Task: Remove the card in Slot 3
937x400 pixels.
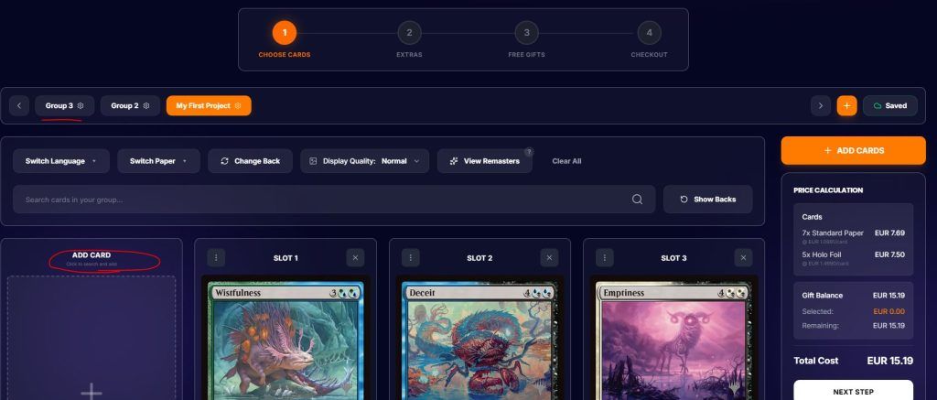Action: pos(743,258)
